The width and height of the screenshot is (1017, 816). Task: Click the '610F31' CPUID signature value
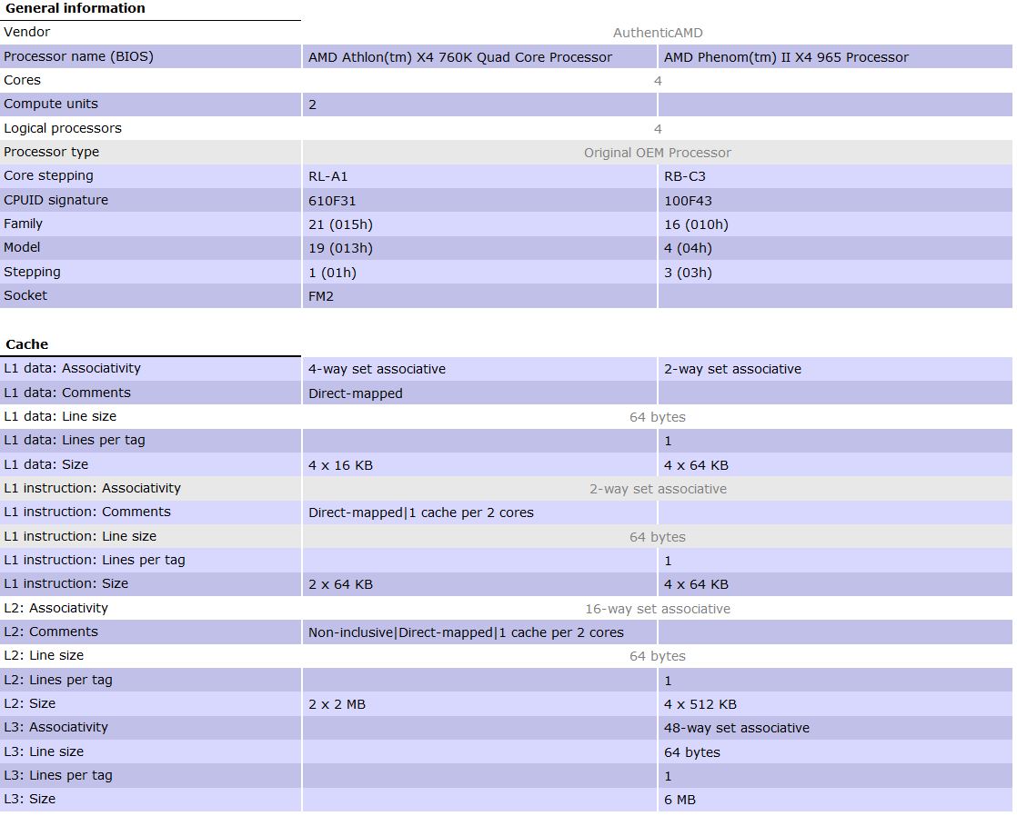[x=332, y=201]
